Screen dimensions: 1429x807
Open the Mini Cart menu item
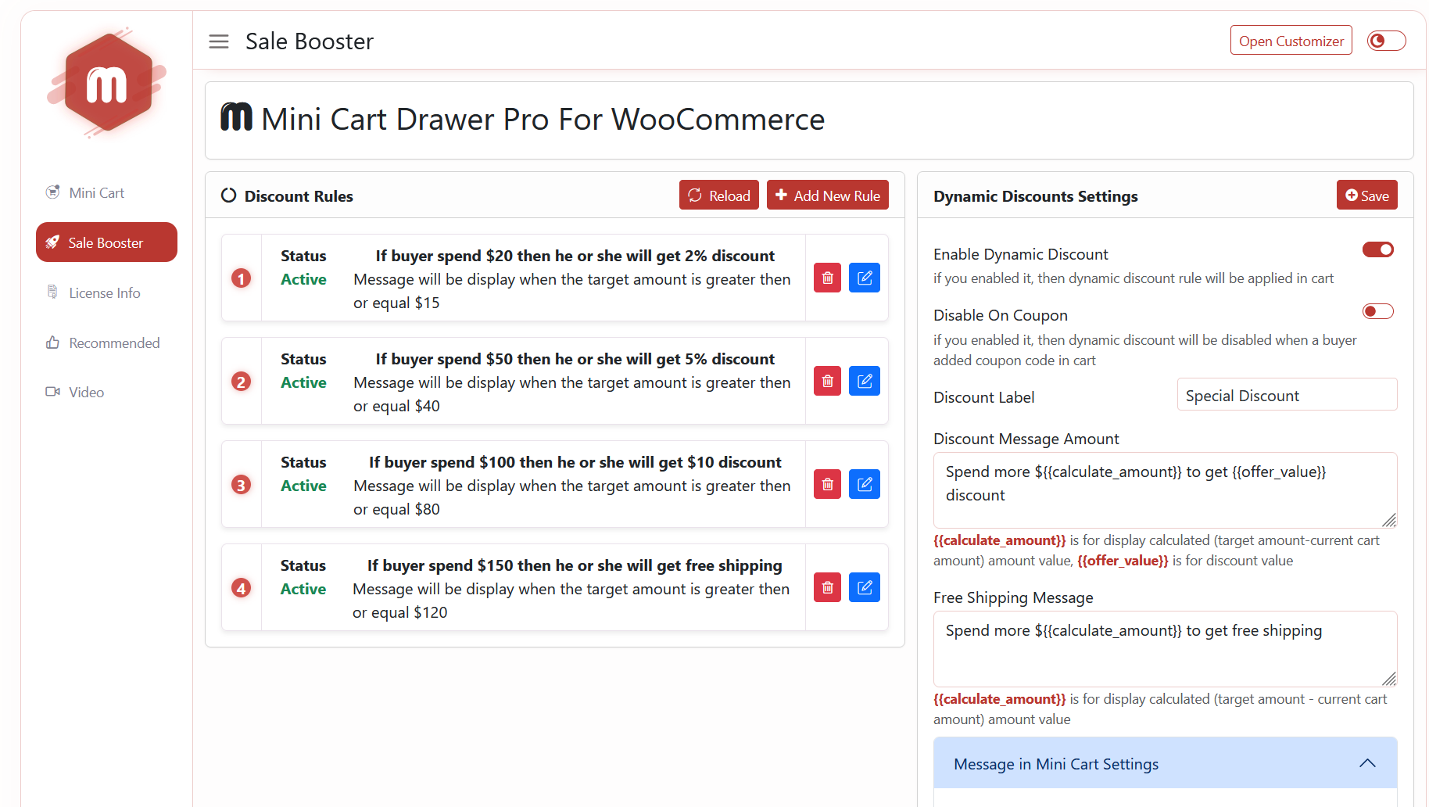(x=106, y=192)
